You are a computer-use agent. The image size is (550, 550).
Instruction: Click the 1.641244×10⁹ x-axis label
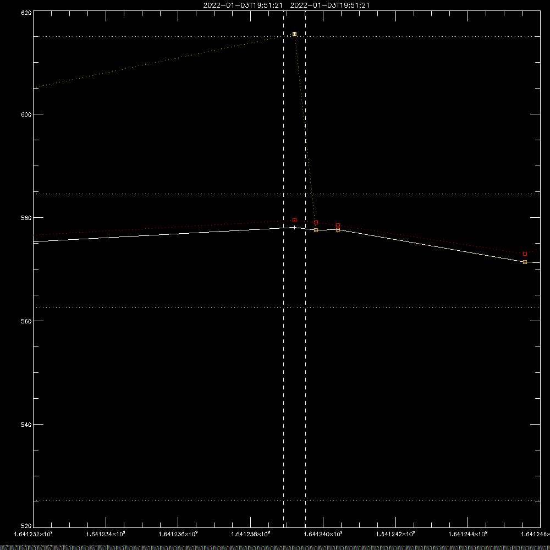468,534
